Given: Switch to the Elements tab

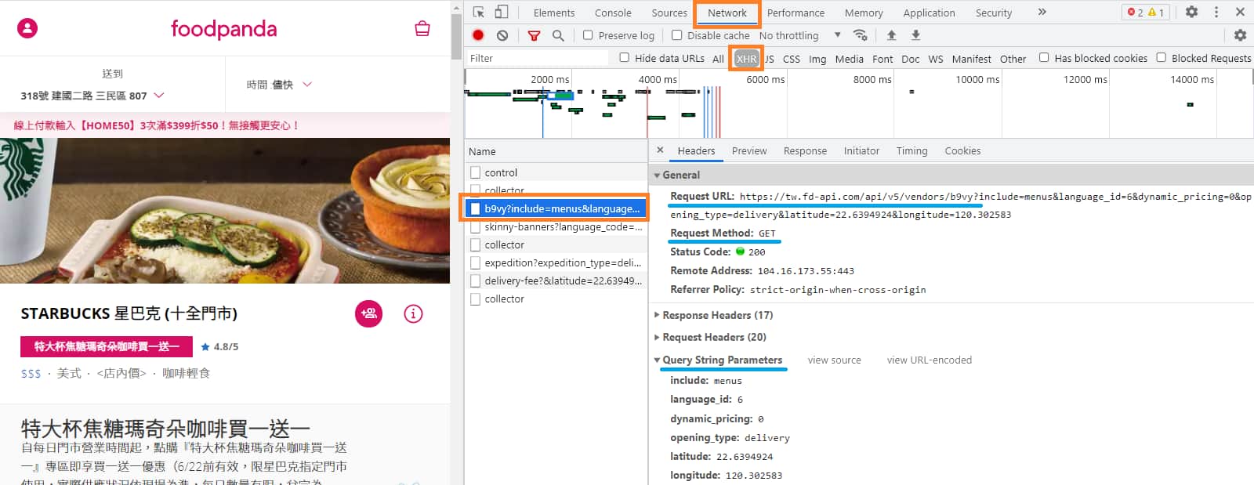Looking at the screenshot, I should tap(554, 13).
